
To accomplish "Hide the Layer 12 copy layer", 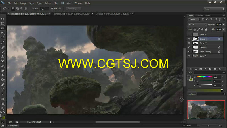I will 189,51.
